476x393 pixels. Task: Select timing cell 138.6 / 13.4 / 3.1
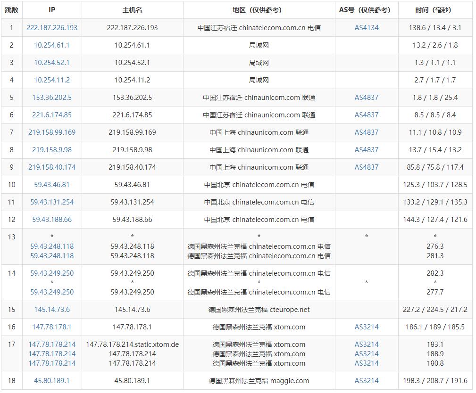(435, 28)
